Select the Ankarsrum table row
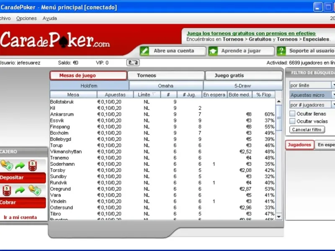Screen dimensions: 335x251 pyautogui.click(x=162, y=114)
